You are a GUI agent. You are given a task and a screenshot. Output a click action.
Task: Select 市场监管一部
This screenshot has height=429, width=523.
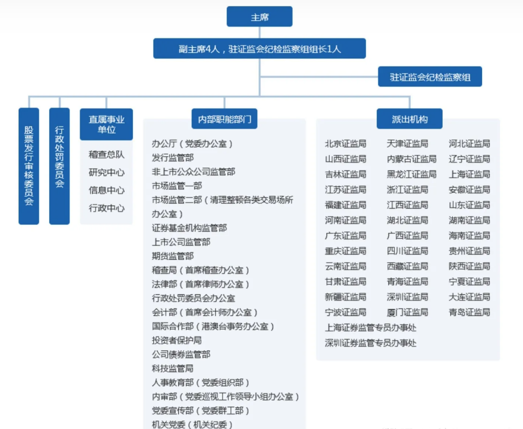177,186
